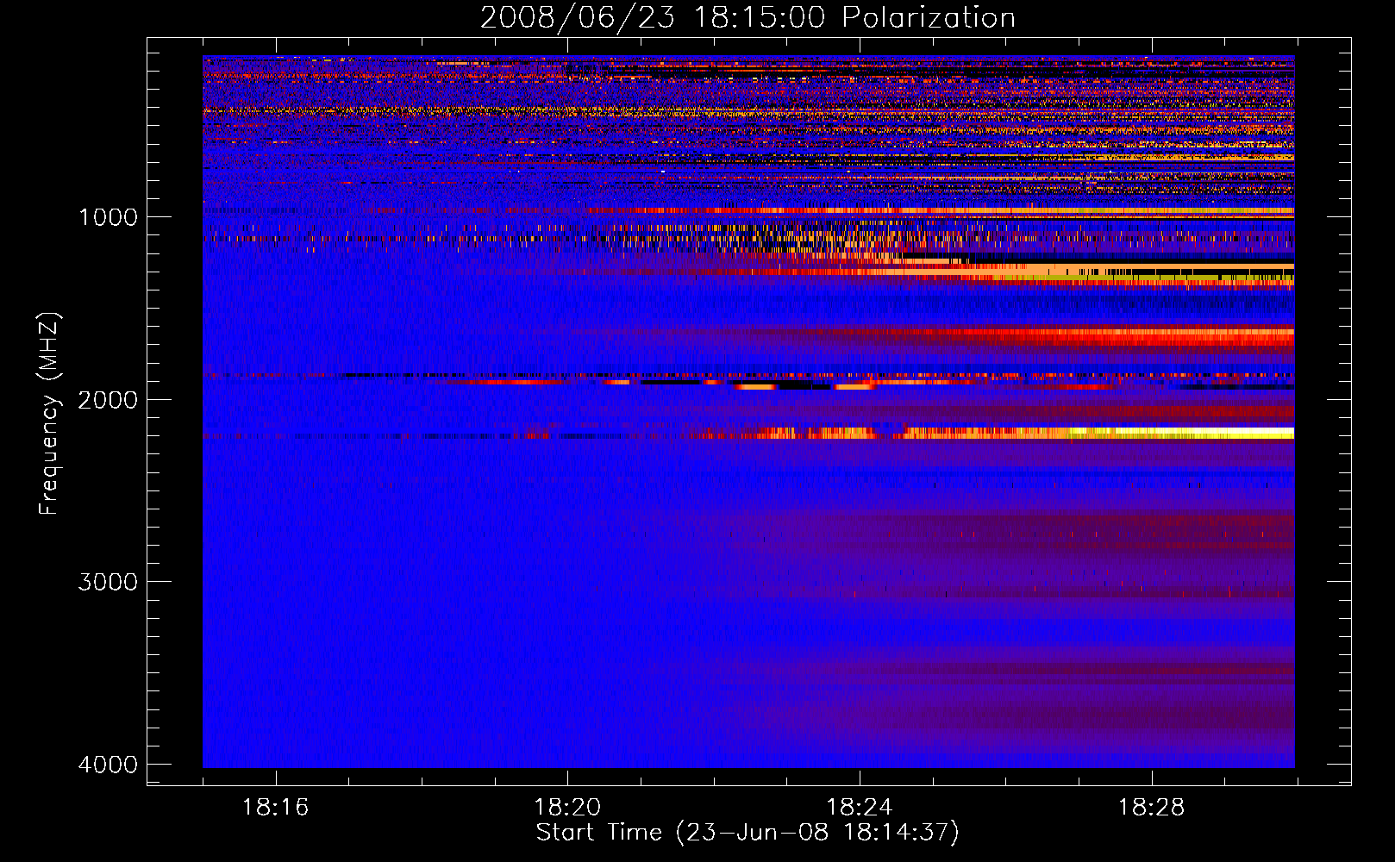Screen dimensions: 1395x862
Task: Select the 'Frequency (MHZ)' y-axis label
Action: (x=50, y=414)
